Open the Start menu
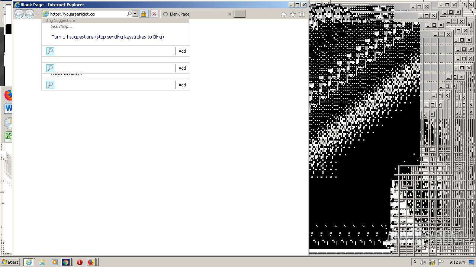476x267 pixels. coord(10,262)
